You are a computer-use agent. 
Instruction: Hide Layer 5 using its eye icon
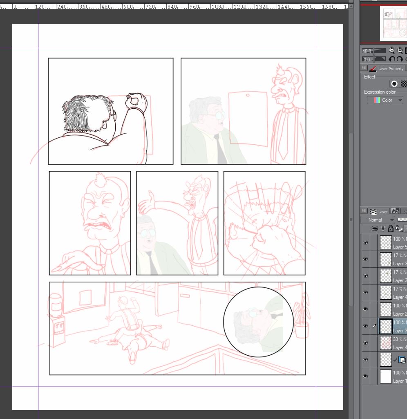point(366,243)
